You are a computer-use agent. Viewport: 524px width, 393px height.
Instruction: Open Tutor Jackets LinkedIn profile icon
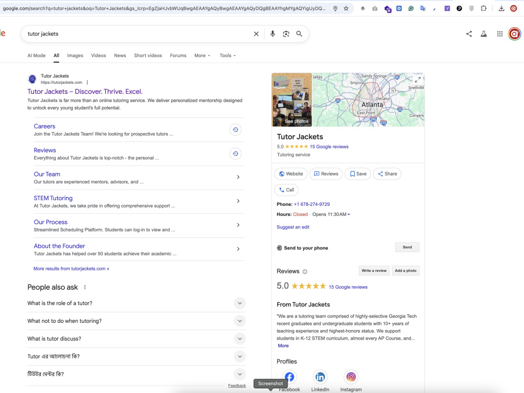pyautogui.click(x=320, y=377)
